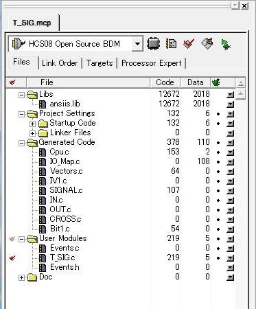This screenshot has width=256, height=309.
Task: Switch to the Processor Expert tab
Action: click(152, 63)
